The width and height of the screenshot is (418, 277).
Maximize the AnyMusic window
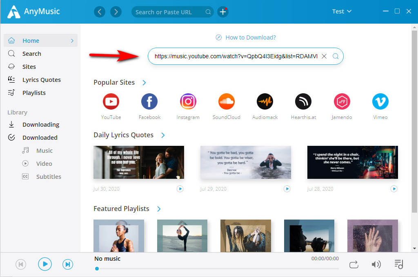coord(397,11)
